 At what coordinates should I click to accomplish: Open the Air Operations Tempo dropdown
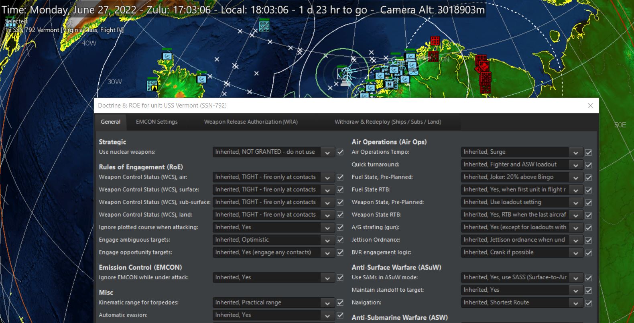[x=522, y=152]
